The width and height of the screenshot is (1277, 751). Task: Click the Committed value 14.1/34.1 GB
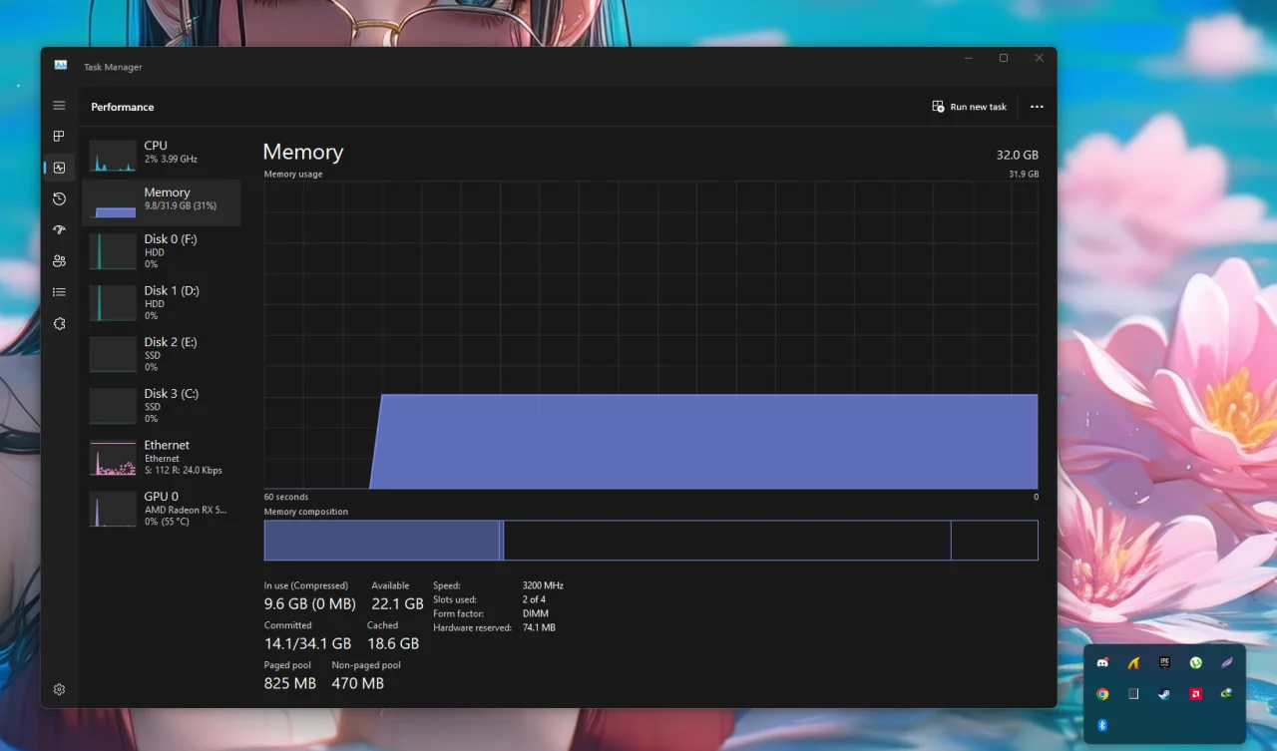tap(307, 643)
